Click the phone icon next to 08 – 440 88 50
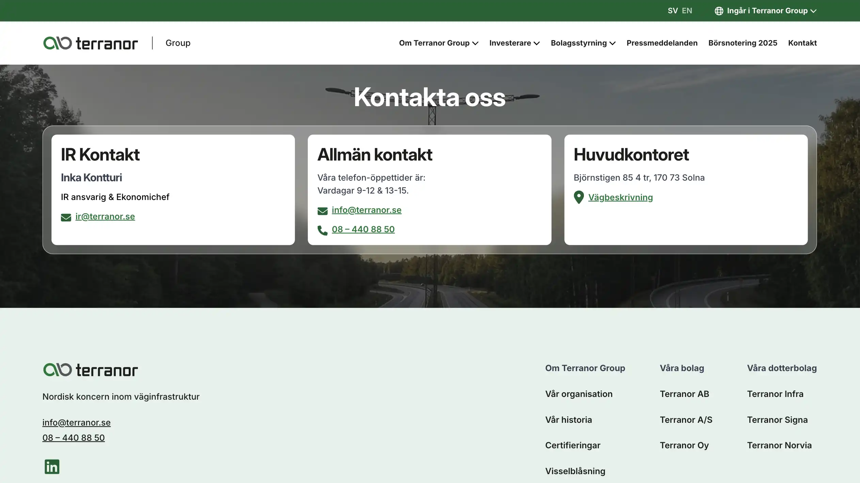The image size is (860, 483). [x=322, y=230]
